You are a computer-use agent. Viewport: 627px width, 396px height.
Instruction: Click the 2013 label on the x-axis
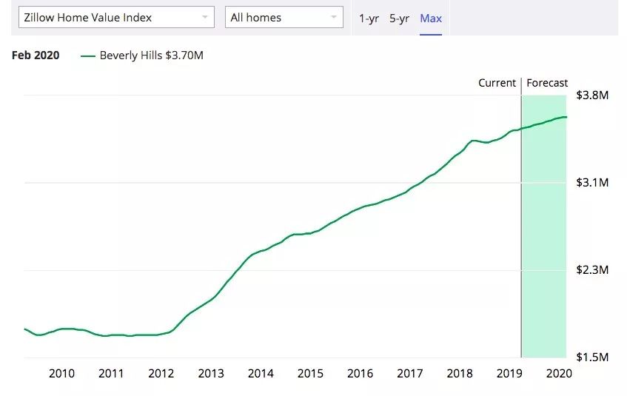pyautogui.click(x=211, y=374)
